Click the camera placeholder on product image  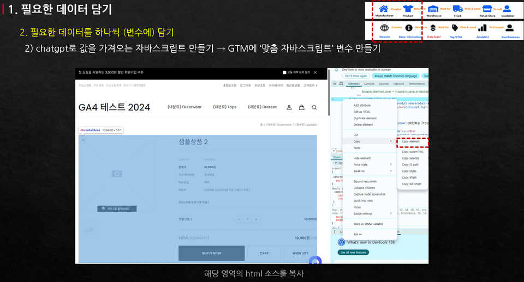click(x=117, y=173)
